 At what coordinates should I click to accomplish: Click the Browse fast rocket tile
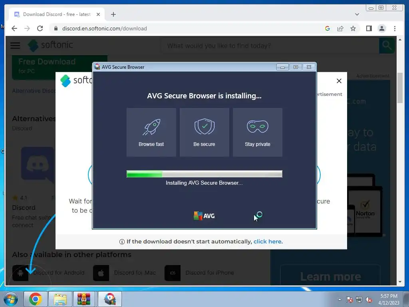coord(151,132)
